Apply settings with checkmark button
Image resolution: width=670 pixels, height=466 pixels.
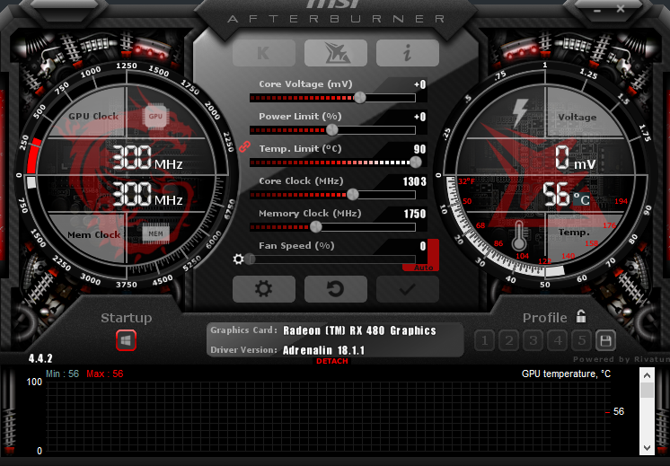tap(407, 289)
